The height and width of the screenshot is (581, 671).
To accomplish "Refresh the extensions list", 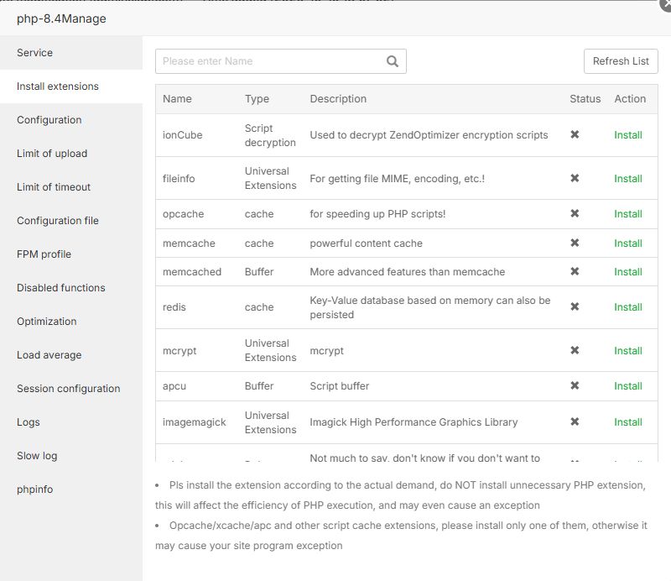I will 621,61.
